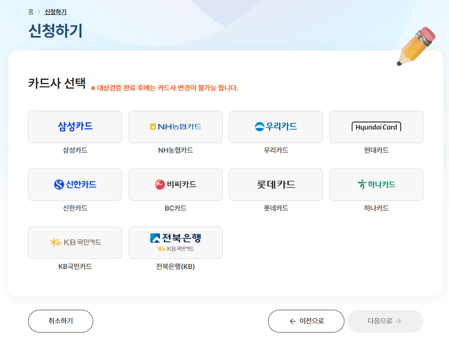Choose the 전북은행(KB) card option

click(x=175, y=242)
